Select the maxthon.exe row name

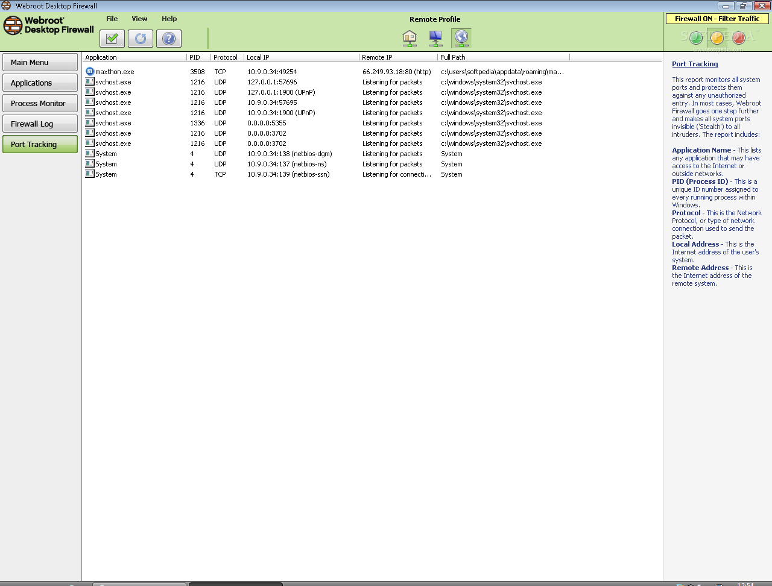tap(115, 72)
